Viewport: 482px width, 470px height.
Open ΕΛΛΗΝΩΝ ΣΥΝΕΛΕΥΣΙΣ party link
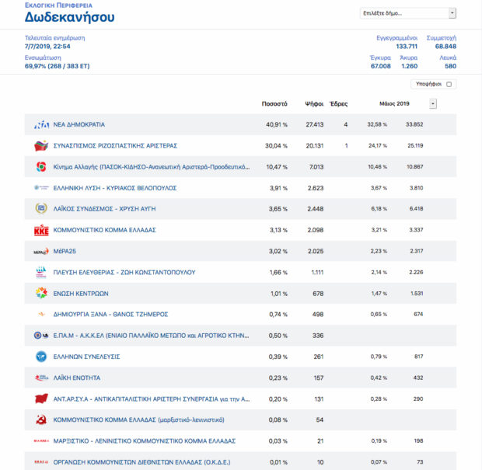87,357
